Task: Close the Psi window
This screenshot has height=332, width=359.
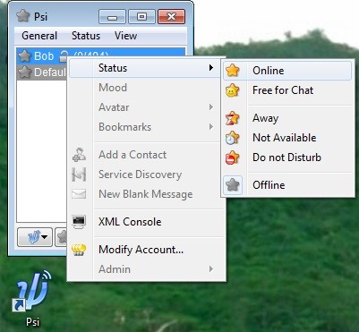Action: coord(172,16)
